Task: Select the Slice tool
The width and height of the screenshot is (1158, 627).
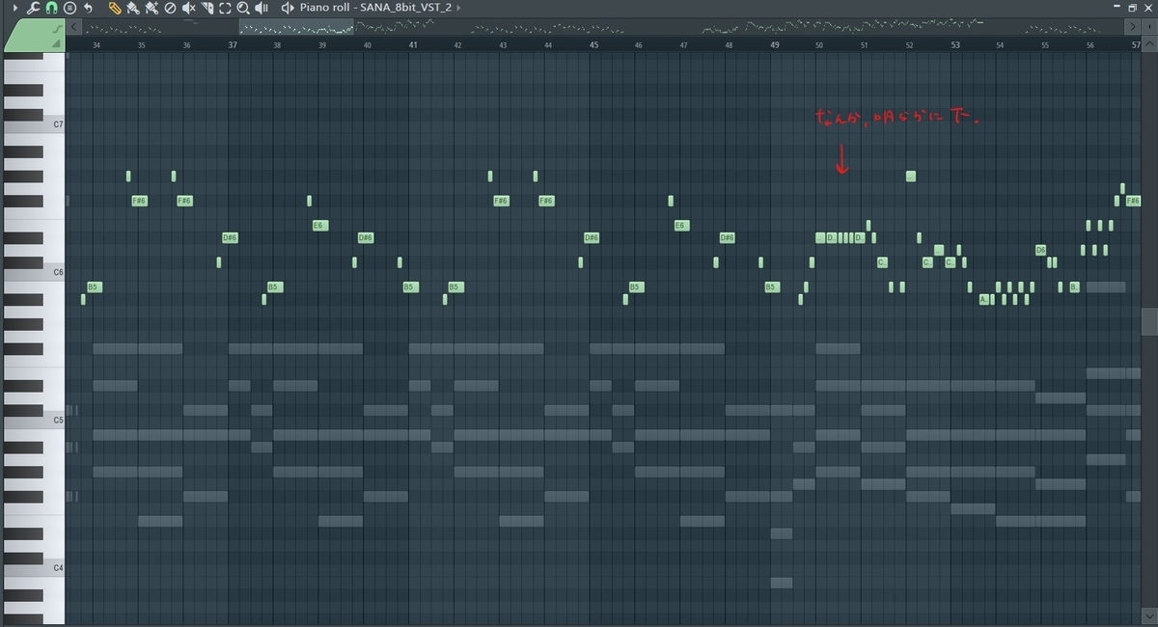Action: coord(207,8)
